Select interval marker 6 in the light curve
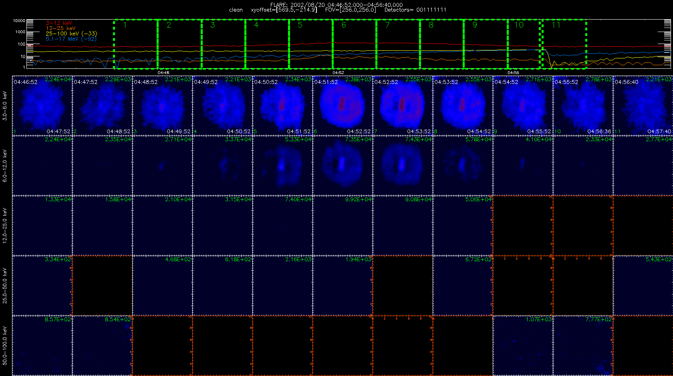Screen dimensions: 673x376 point(343,25)
